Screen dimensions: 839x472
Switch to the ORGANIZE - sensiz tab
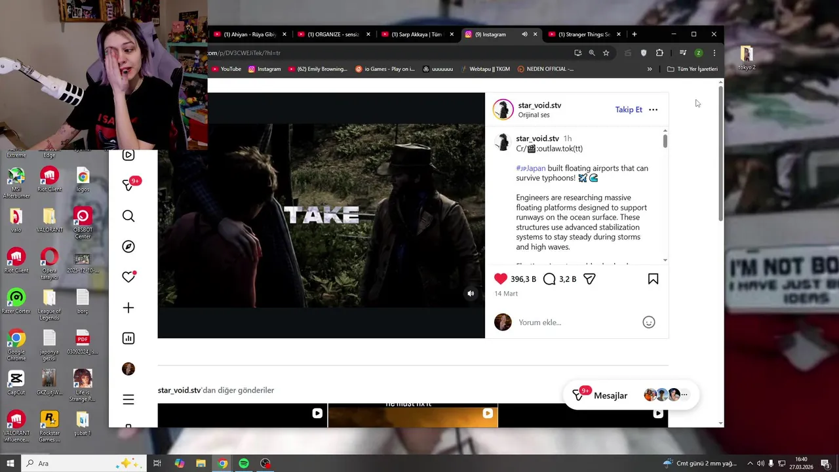[x=333, y=34]
